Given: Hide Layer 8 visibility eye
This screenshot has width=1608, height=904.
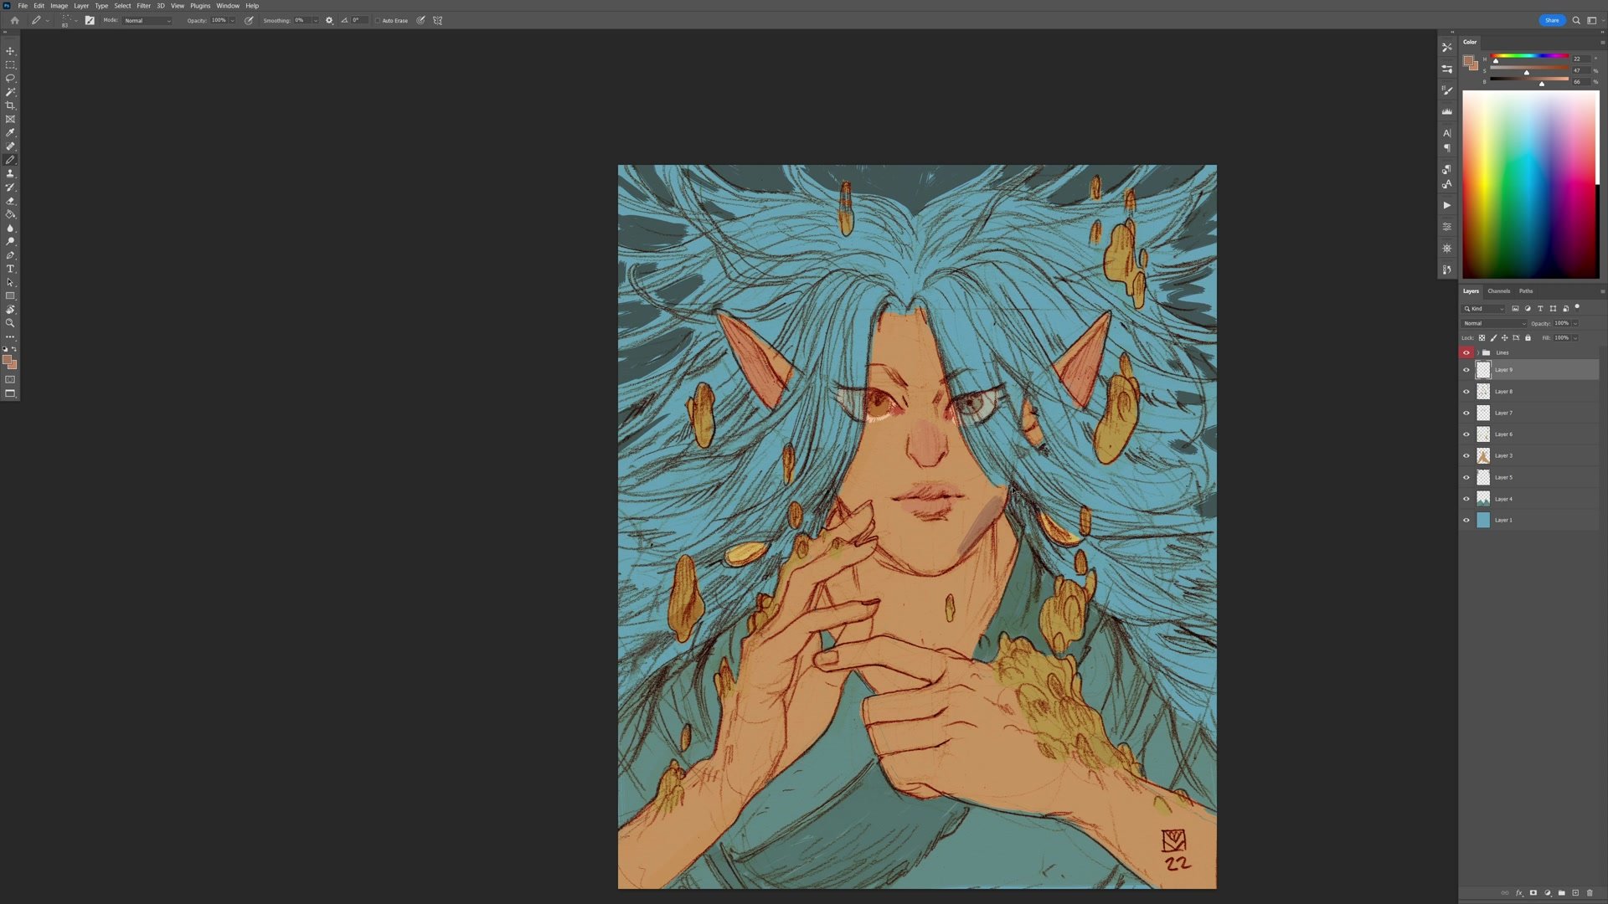Looking at the screenshot, I should point(1466,392).
